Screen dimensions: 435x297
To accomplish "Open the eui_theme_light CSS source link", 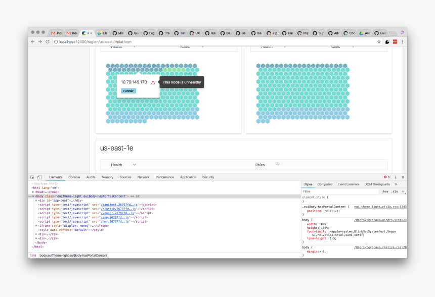I will pyautogui.click(x=380, y=207).
